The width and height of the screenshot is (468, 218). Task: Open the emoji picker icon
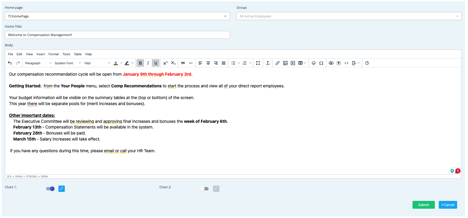coord(314,63)
